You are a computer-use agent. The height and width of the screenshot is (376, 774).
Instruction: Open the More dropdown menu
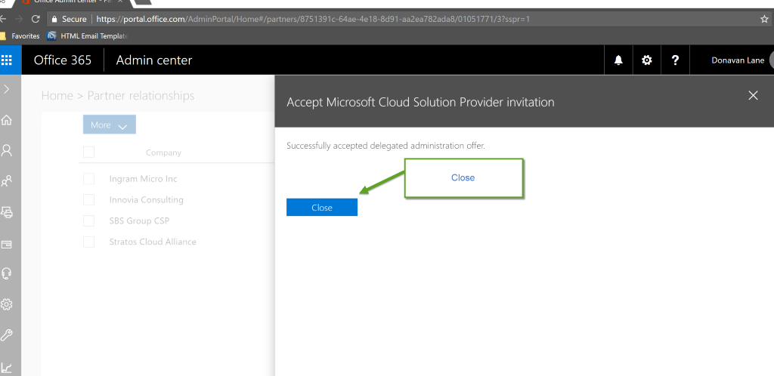(x=109, y=125)
